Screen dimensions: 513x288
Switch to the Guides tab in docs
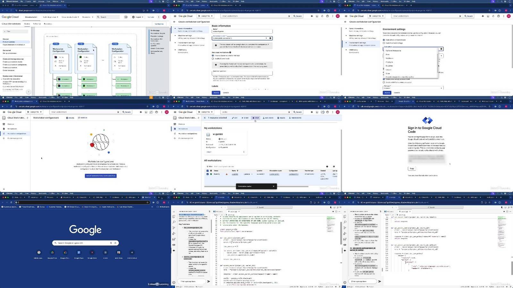pos(27,24)
